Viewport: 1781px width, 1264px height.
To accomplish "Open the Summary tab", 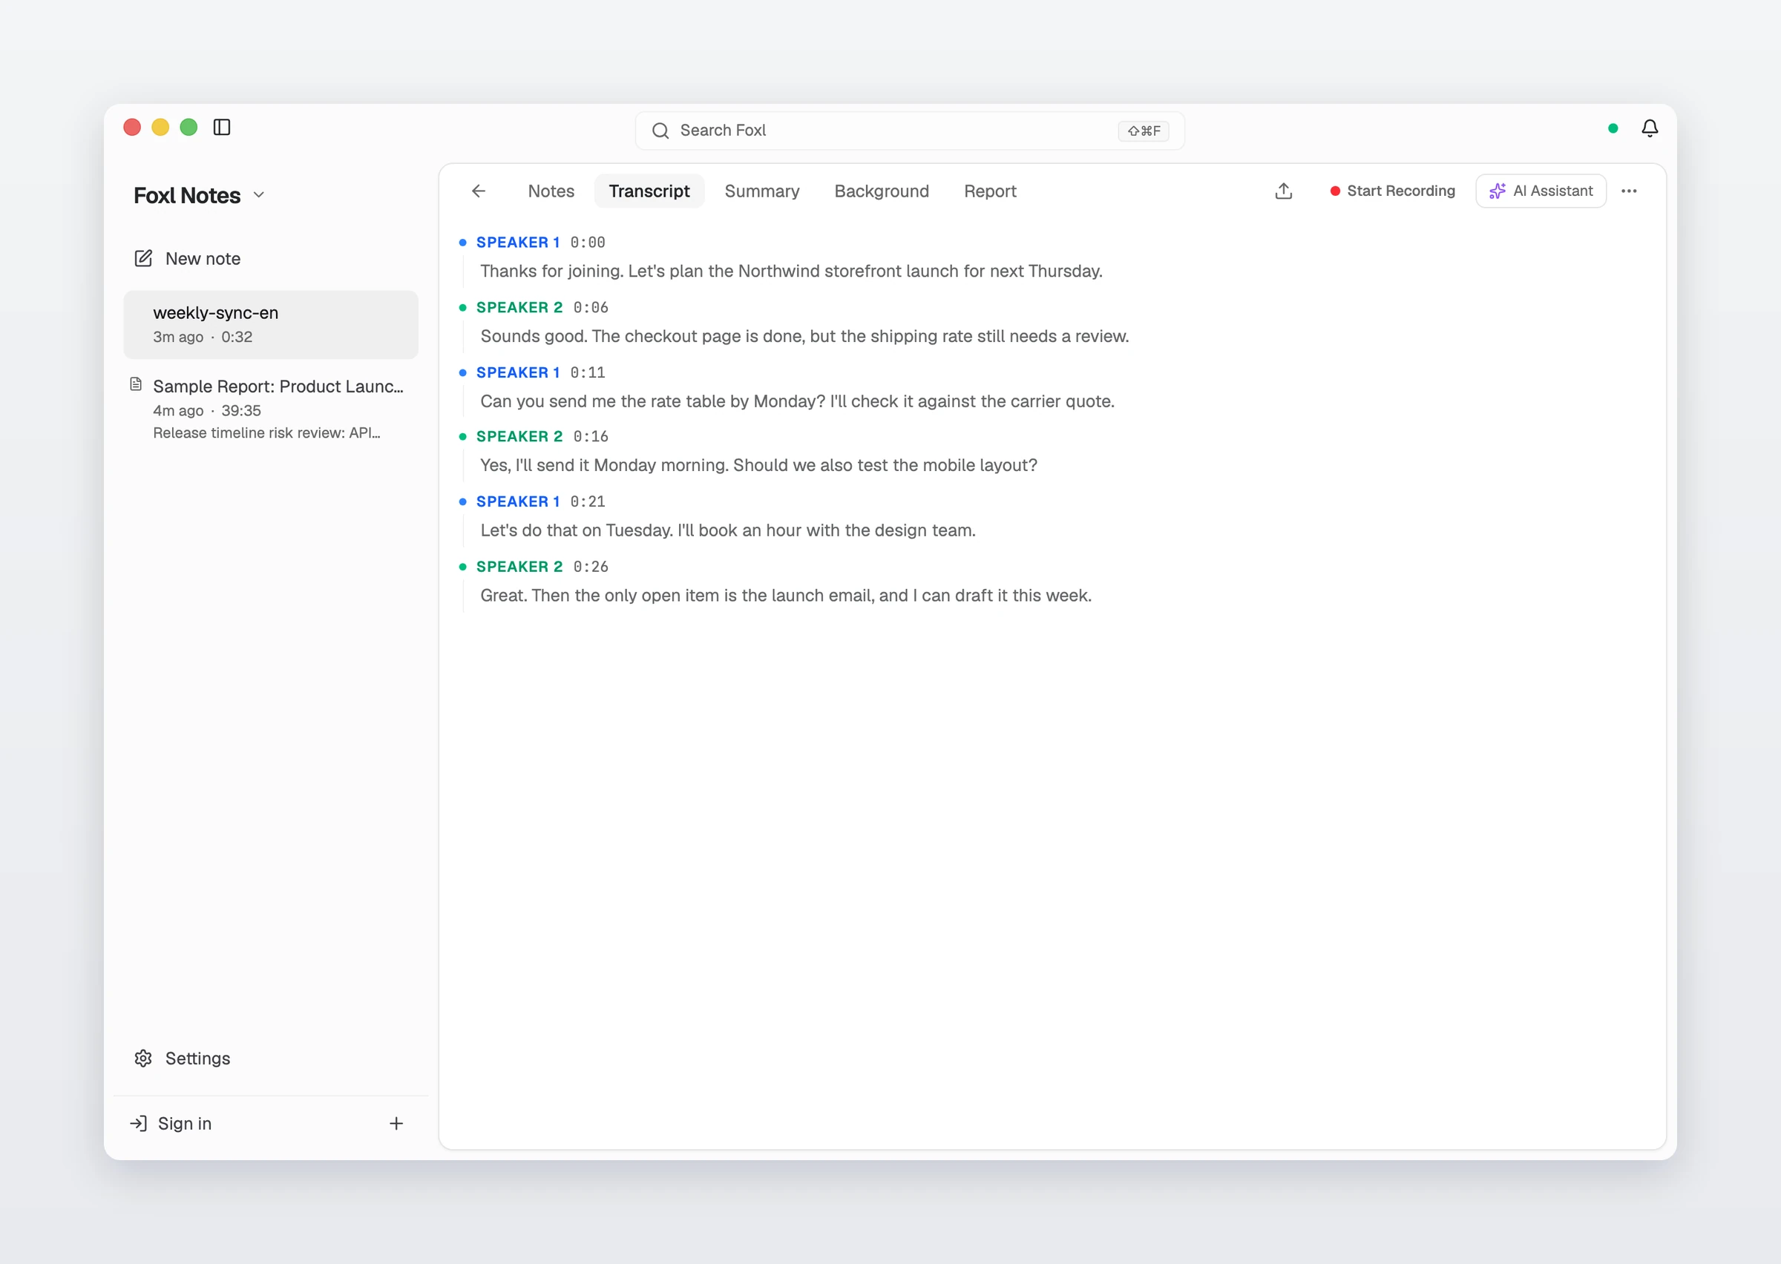I will [761, 191].
